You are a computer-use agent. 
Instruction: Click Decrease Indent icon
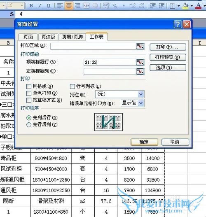coord(153,6)
